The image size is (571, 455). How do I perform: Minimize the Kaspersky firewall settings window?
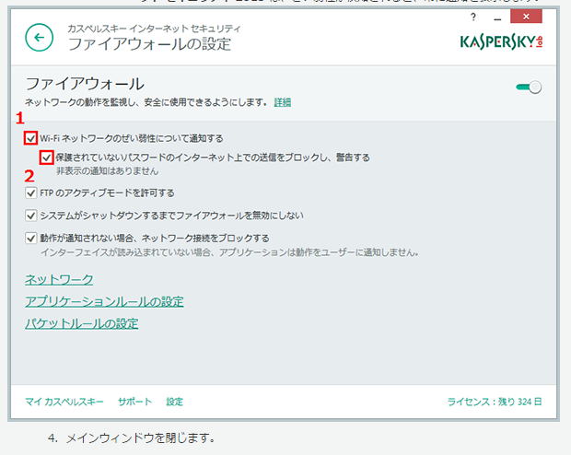[497, 17]
